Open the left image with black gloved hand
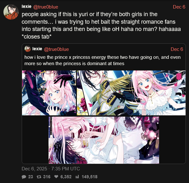189x183 pixels. (x=49, y=93)
